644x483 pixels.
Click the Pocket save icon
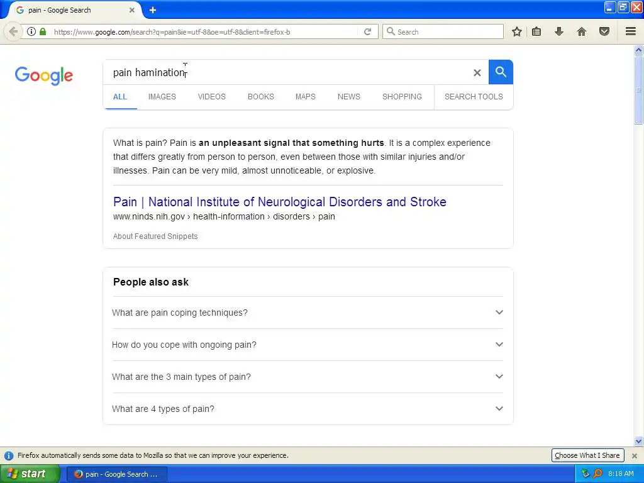tap(604, 31)
